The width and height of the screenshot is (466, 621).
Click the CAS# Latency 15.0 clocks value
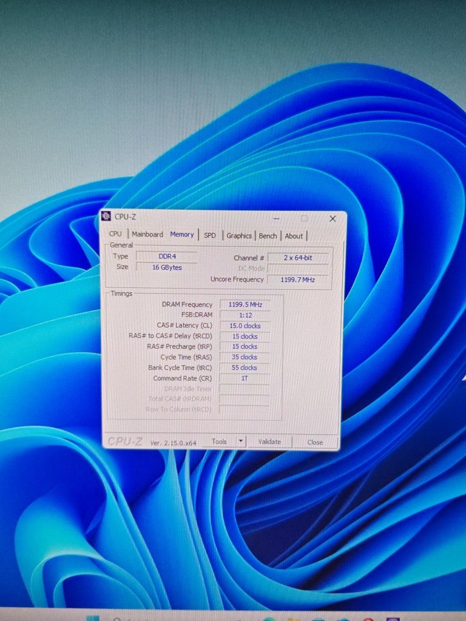(x=245, y=326)
